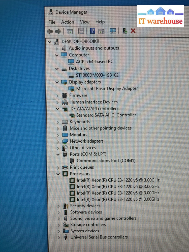Collapse the Processors category
The width and height of the screenshot is (189, 252).
pos(58,174)
